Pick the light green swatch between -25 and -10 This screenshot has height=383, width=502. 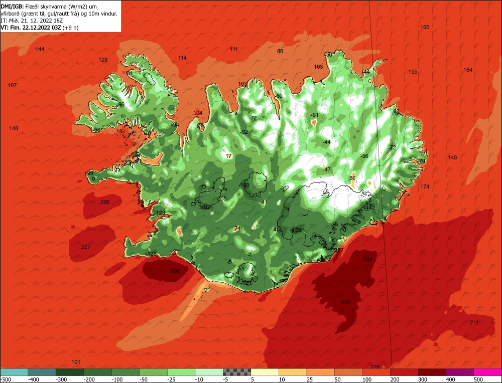[x=181, y=372]
